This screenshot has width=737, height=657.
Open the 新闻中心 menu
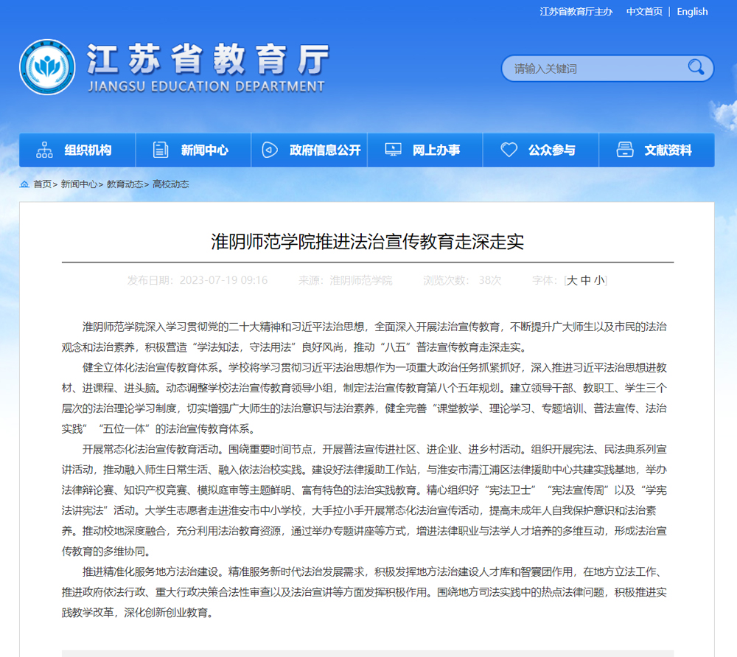tap(193, 150)
